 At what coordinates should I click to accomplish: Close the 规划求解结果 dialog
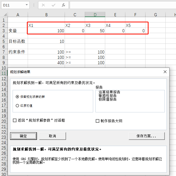[165, 72]
